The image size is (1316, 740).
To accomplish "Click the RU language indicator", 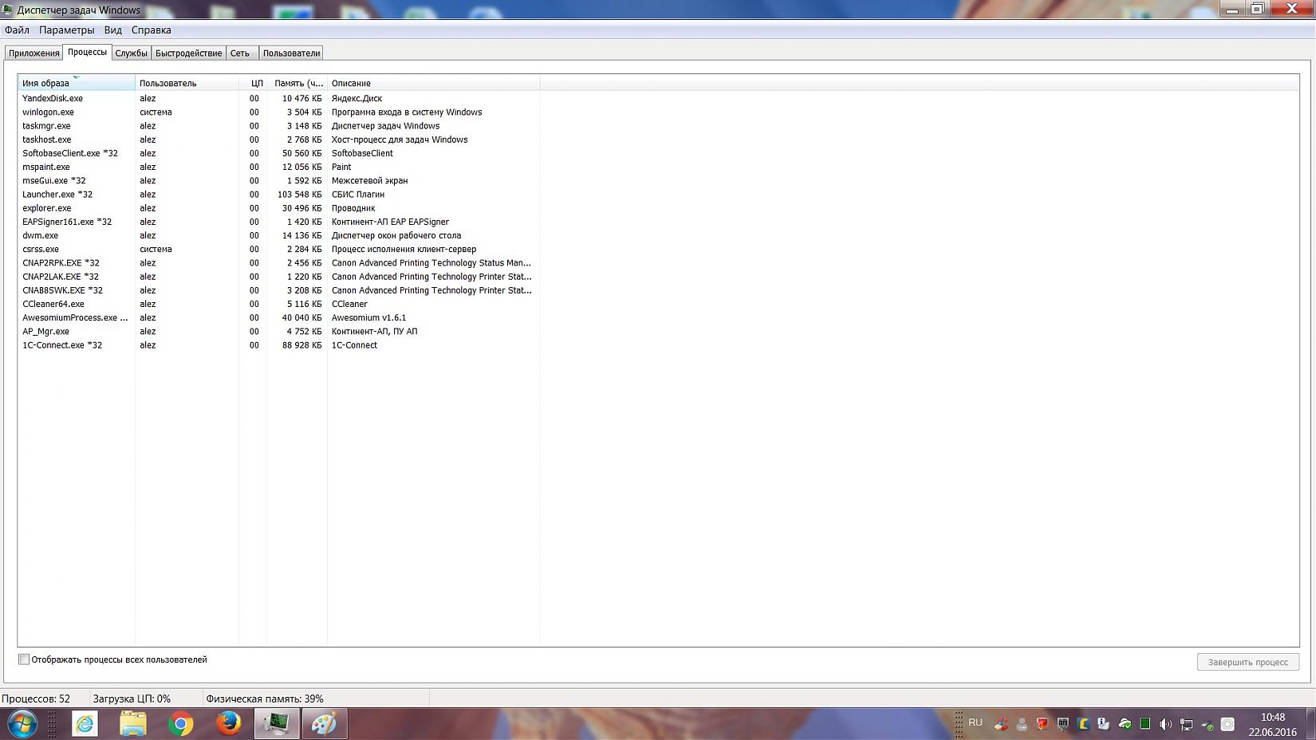I will pos(975,722).
